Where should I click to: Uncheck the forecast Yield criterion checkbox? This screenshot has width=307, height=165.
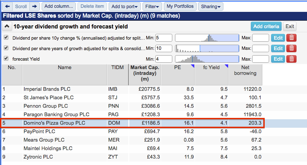pyautogui.click(x=6, y=58)
